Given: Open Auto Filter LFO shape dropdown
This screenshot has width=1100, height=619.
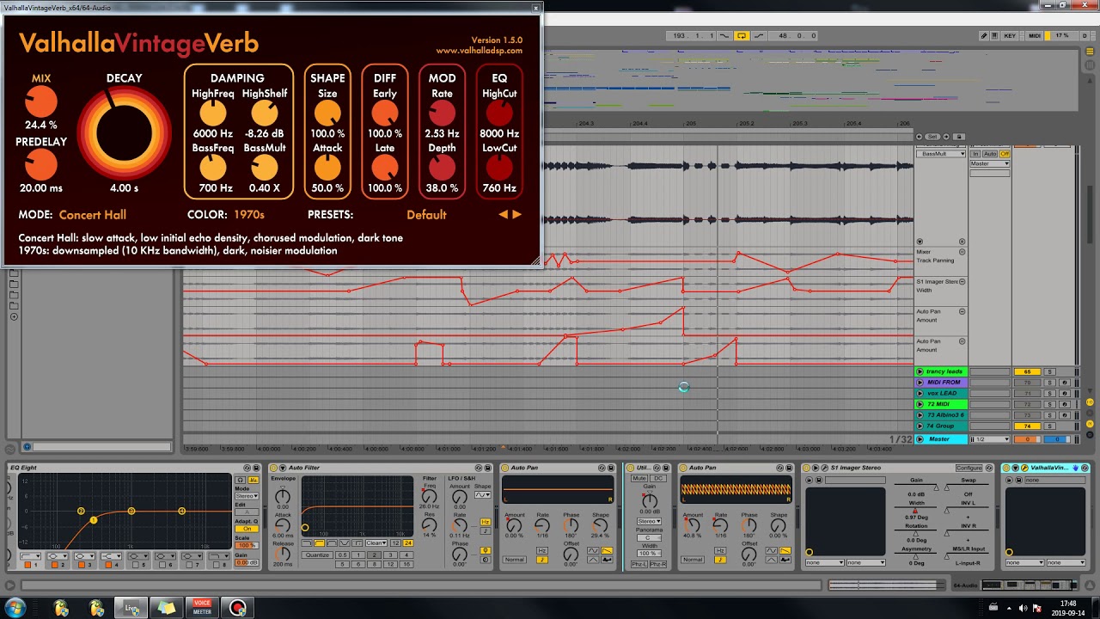Looking at the screenshot, I should point(482,494).
